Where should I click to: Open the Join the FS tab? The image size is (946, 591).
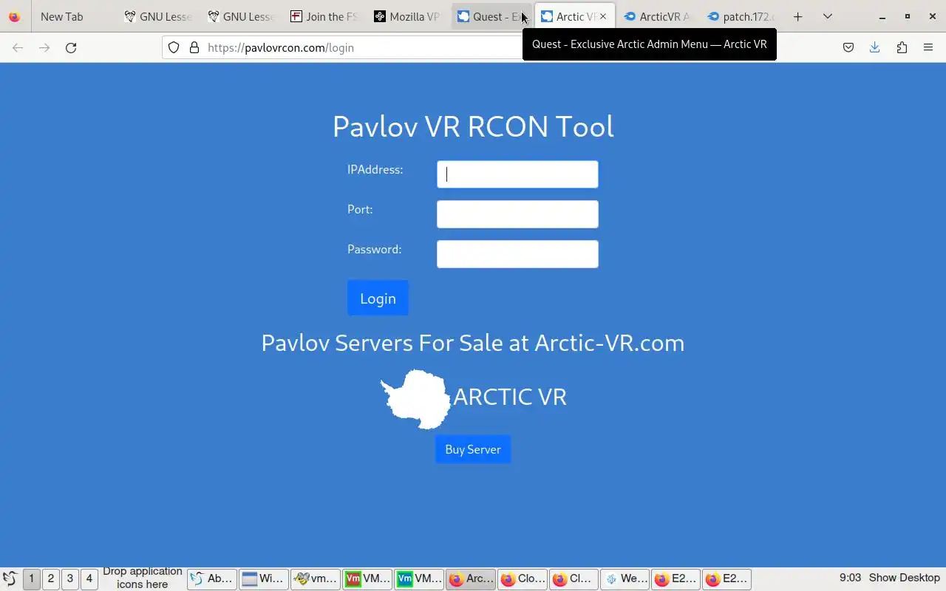(324, 16)
